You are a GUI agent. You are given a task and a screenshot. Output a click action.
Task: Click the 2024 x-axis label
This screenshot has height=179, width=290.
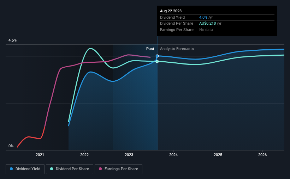(173, 155)
